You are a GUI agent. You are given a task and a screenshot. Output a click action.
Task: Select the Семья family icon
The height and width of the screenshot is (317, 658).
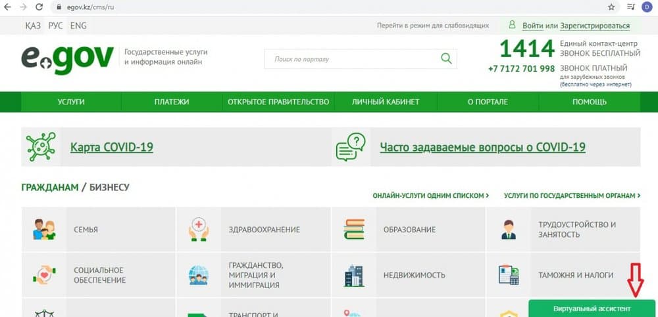click(x=45, y=230)
